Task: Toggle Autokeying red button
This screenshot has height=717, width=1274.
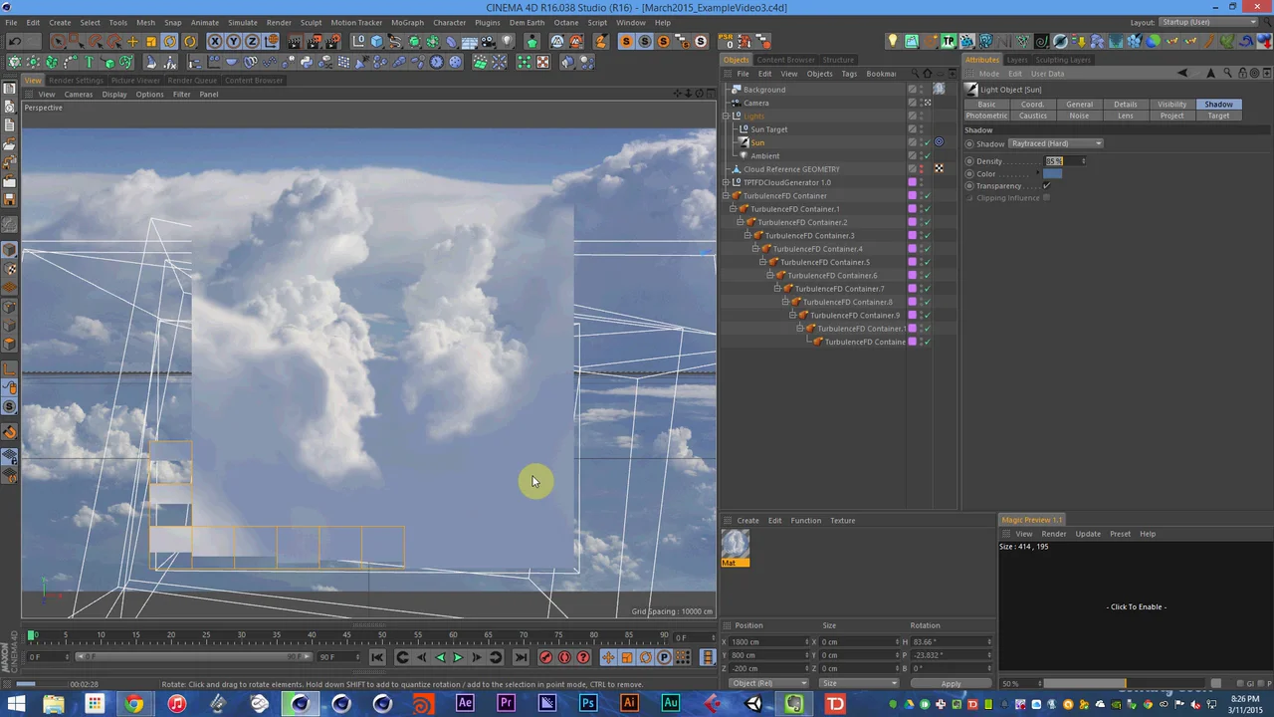Action: point(564,657)
